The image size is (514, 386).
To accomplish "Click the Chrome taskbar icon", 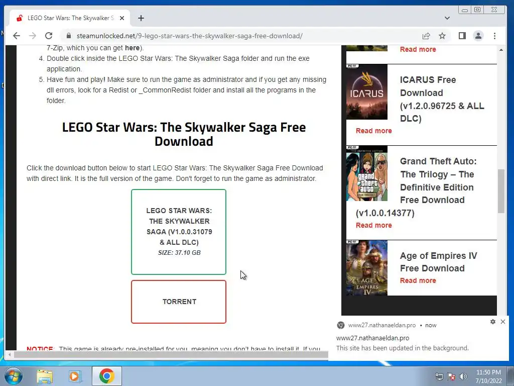I will tap(106, 376).
